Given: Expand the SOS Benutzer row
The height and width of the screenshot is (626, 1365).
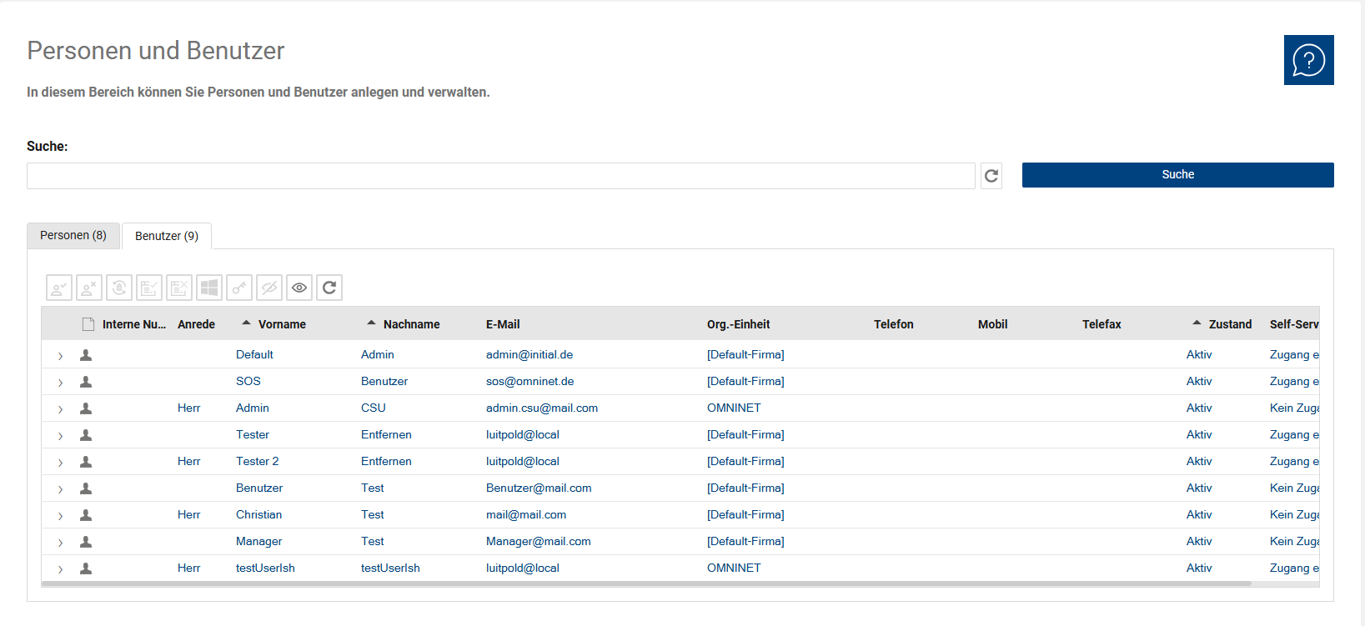Looking at the screenshot, I should [x=60, y=383].
